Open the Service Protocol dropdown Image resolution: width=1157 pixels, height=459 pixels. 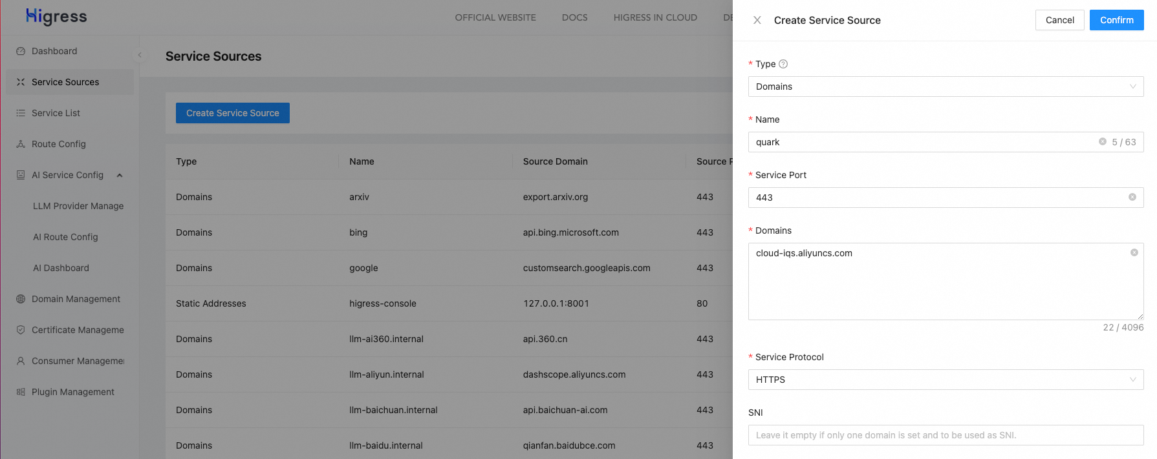point(946,380)
